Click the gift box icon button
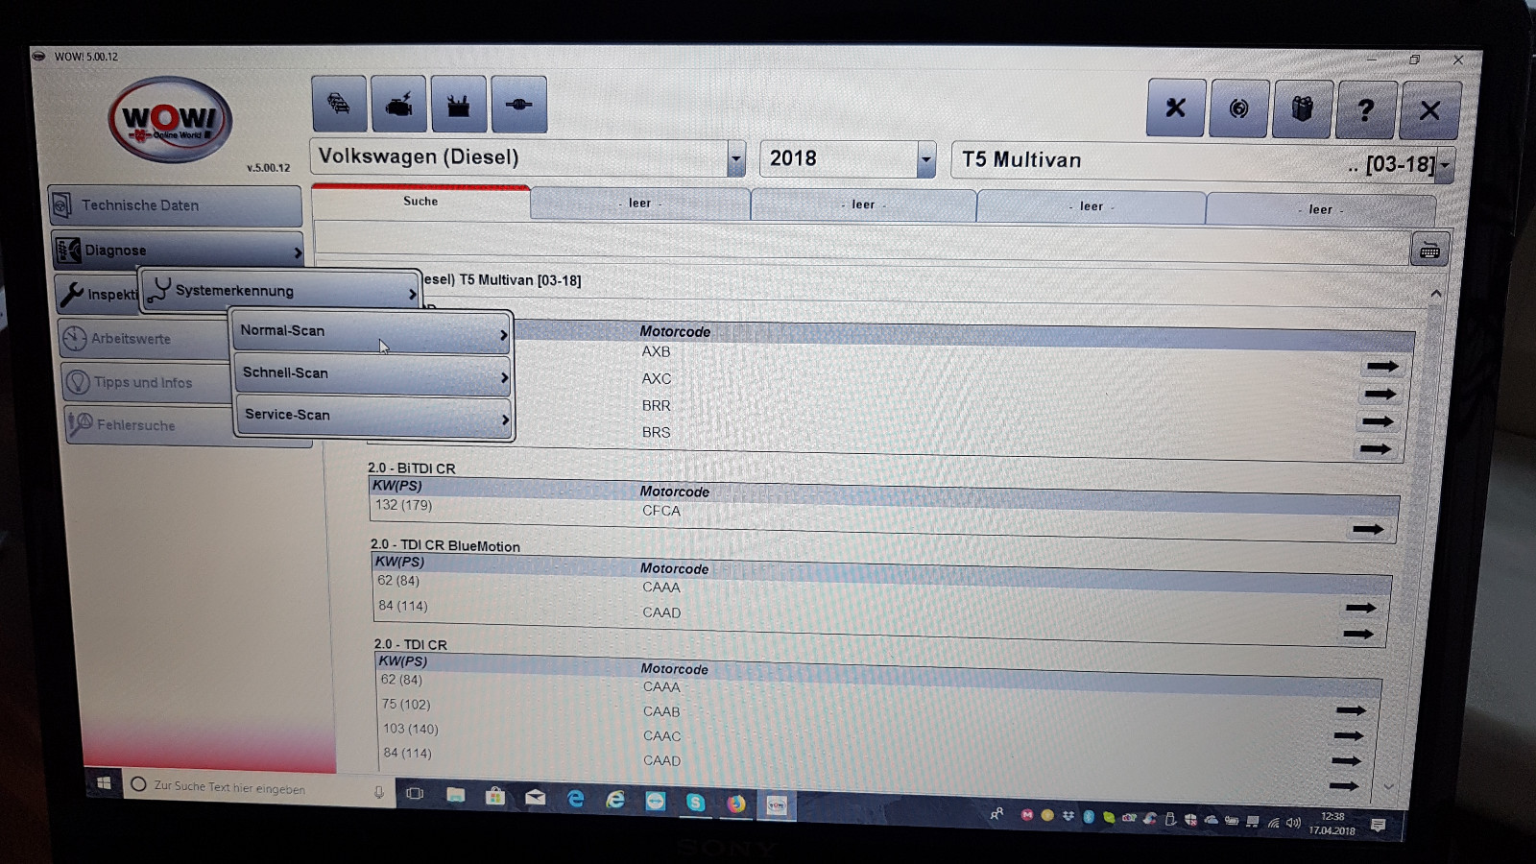Screen dimensions: 1536x864 coord(1302,109)
